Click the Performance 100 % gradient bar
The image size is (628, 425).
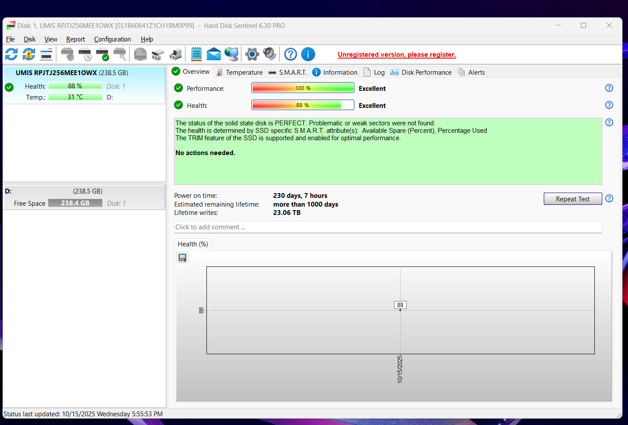(x=303, y=88)
